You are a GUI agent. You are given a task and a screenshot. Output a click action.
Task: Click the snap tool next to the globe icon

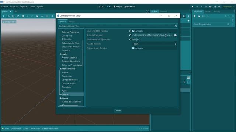click(x=42, y=16)
